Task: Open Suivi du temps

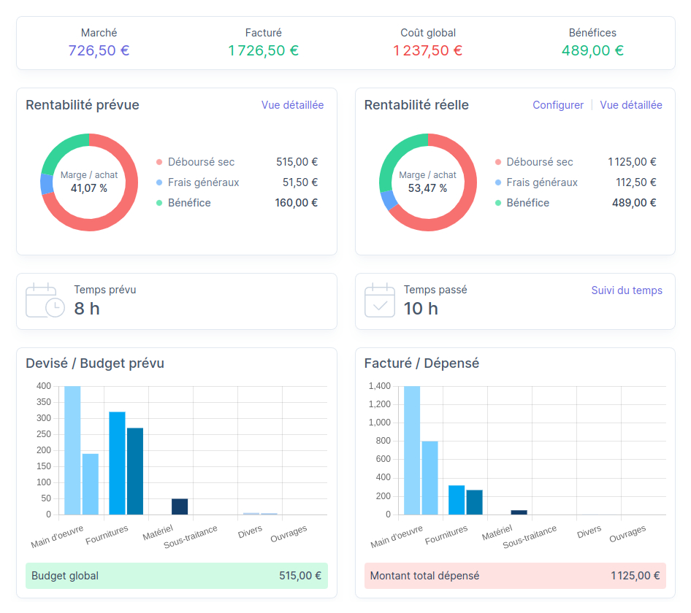Action: tap(627, 290)
